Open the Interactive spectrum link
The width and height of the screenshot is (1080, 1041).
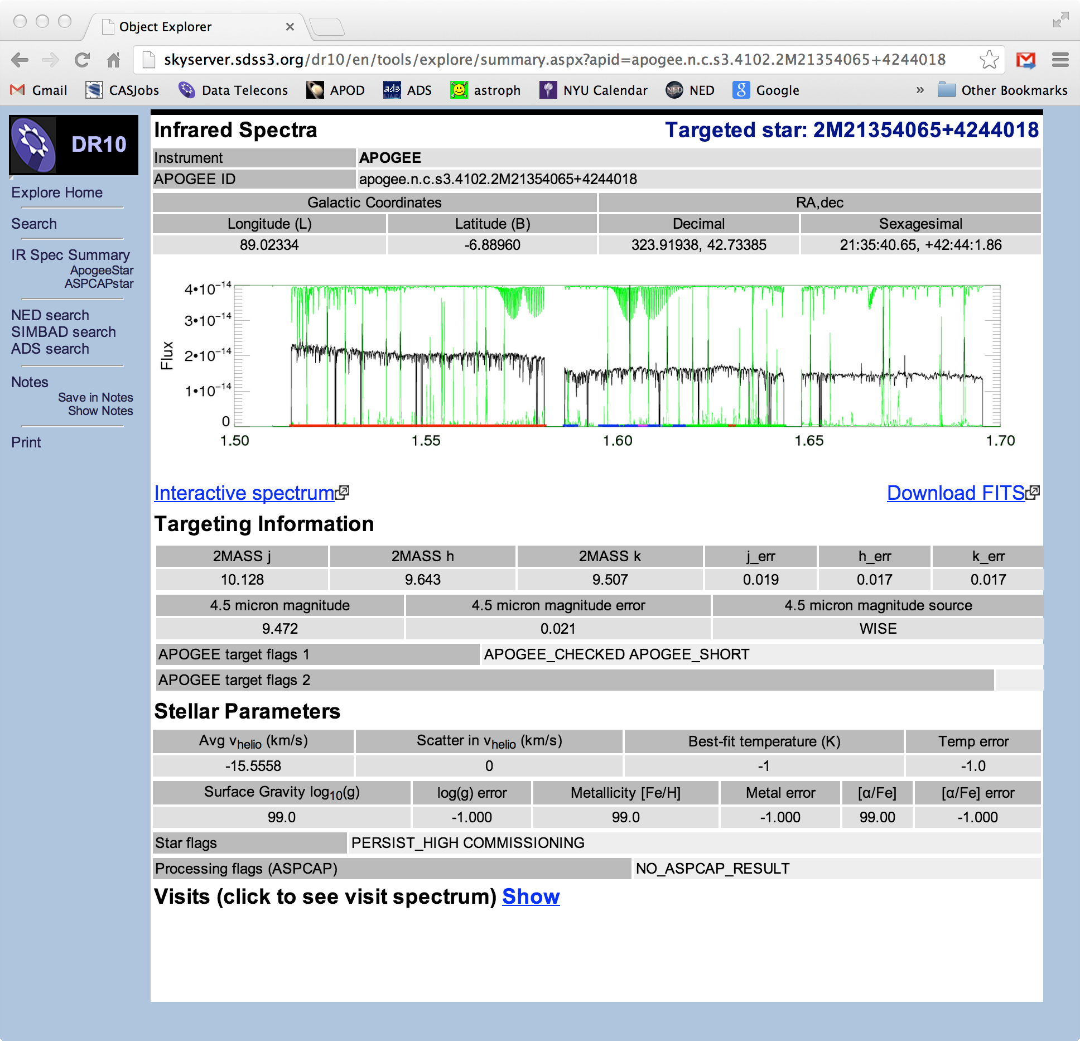point(247,494)
